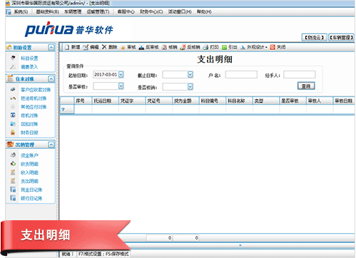Open the 基础资料(B) menu
Viewport: 356px width, 258px height.
click(47, 11)
